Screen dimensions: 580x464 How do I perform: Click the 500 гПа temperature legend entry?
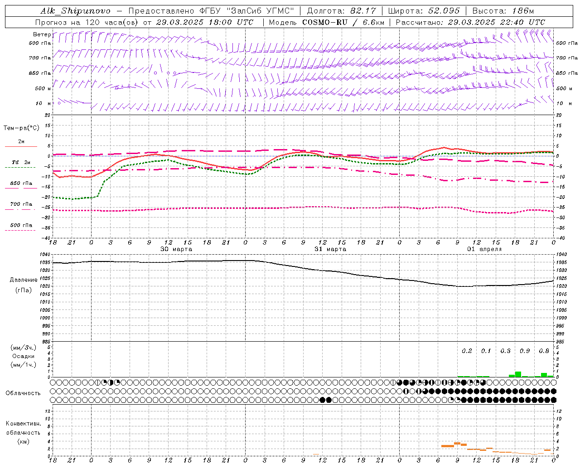21,225
